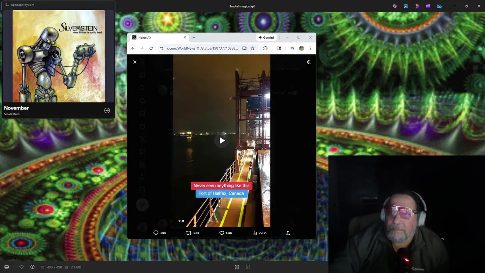Open replies showing 384 comments
This screenshot has width=485, height=273.
159,233
